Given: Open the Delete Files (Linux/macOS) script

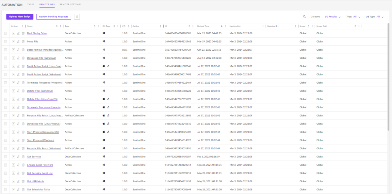Looking at the screenshot, I should [42, 99].
